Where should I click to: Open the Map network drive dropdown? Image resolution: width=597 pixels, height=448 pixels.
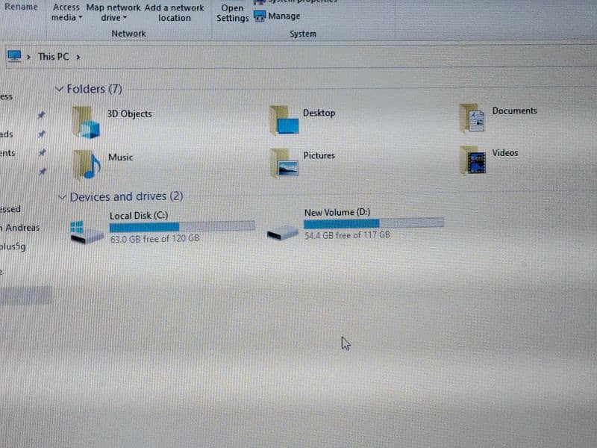pyautogui.click(x=113, y=13)
